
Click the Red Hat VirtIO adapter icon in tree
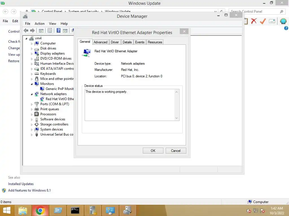click(x=42, y=99)
